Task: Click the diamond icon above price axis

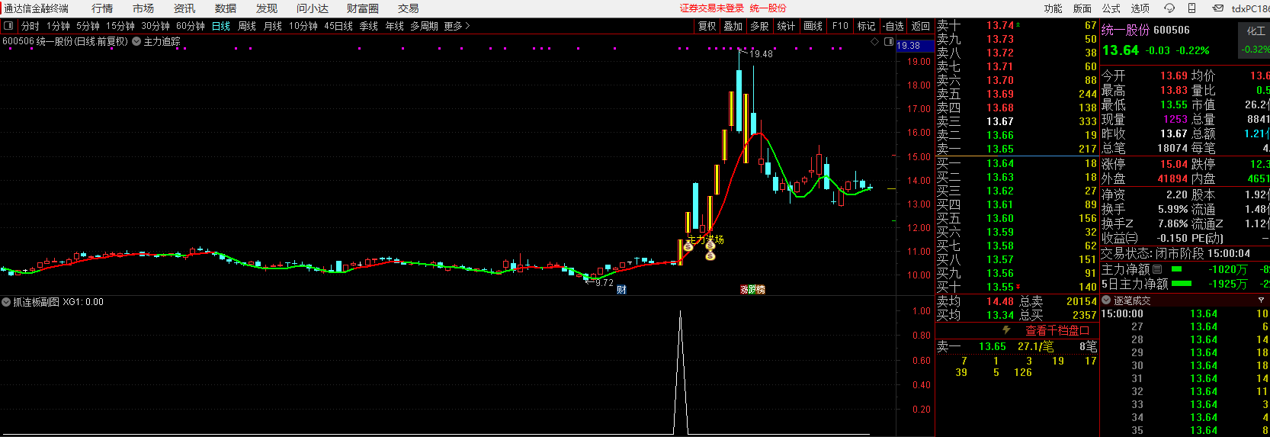Action: tap(874, 42)
